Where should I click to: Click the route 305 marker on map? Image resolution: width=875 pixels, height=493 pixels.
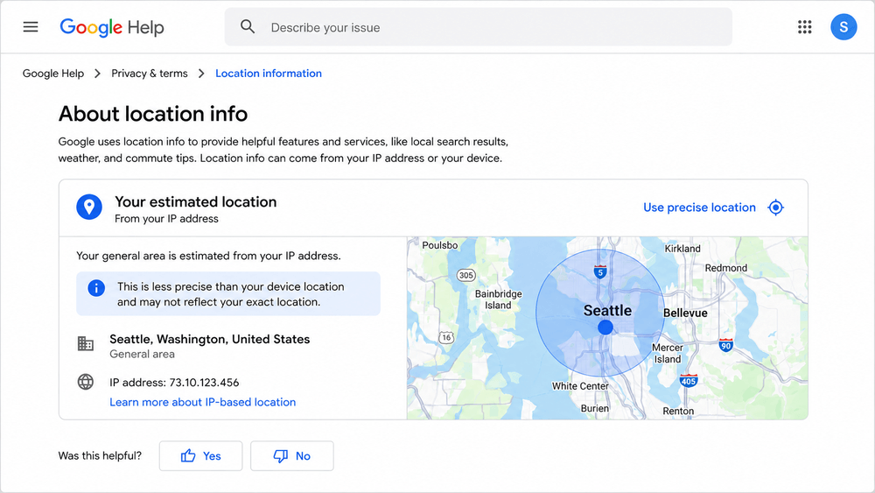point(466,275)
